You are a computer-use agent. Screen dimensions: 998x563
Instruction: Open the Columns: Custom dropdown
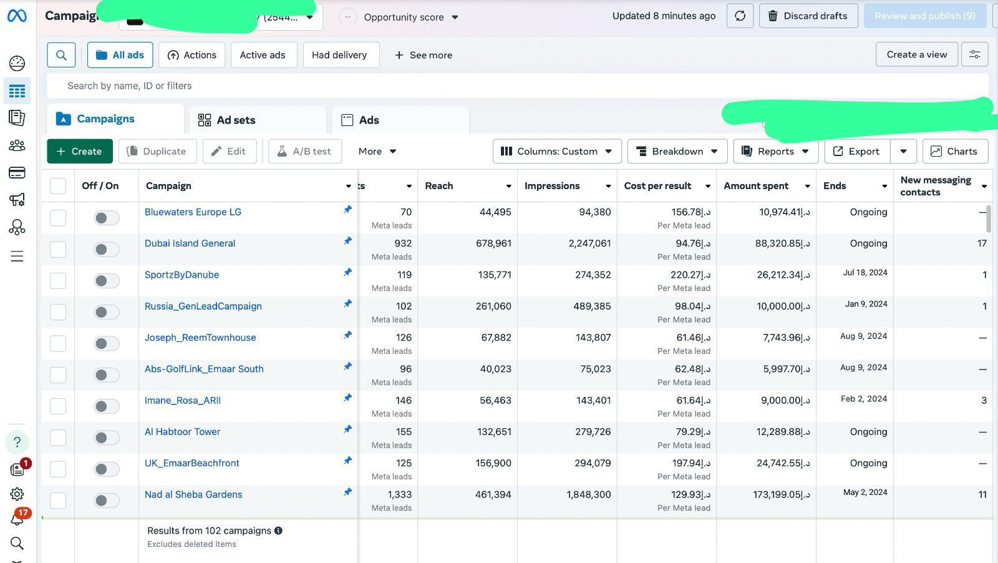click(x=557, y=151)
